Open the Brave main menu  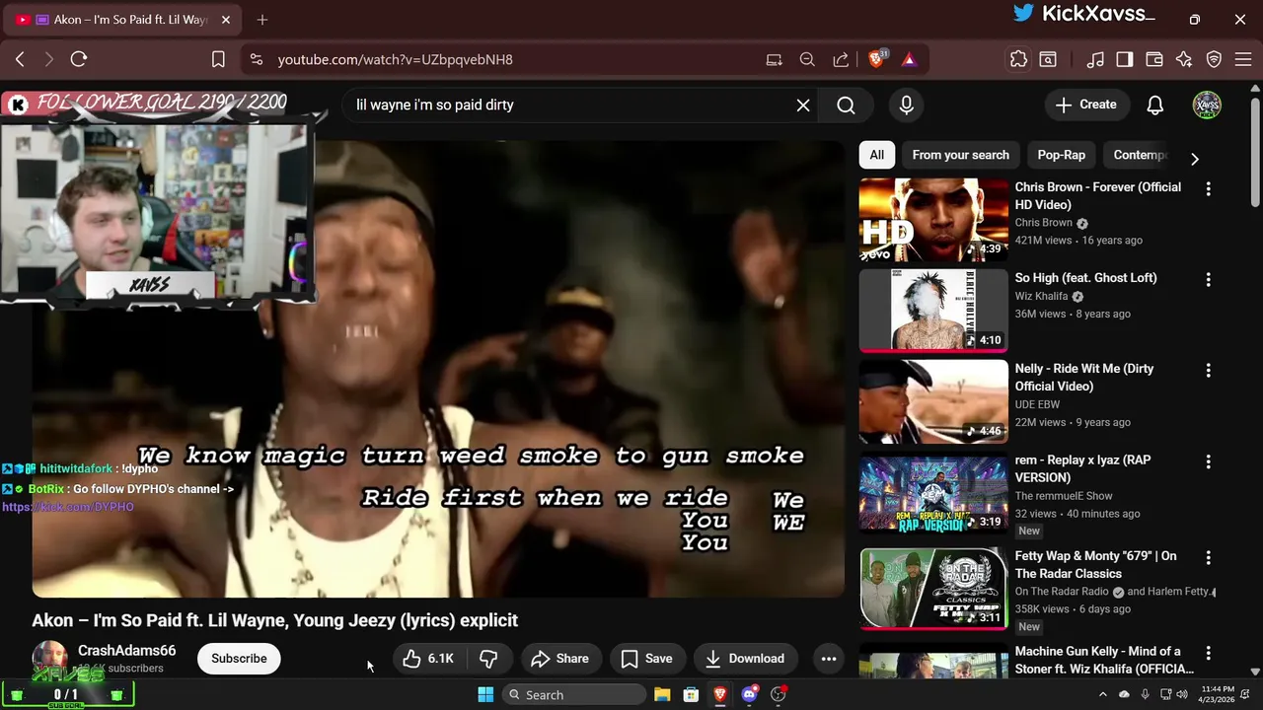click(1243, 59)
